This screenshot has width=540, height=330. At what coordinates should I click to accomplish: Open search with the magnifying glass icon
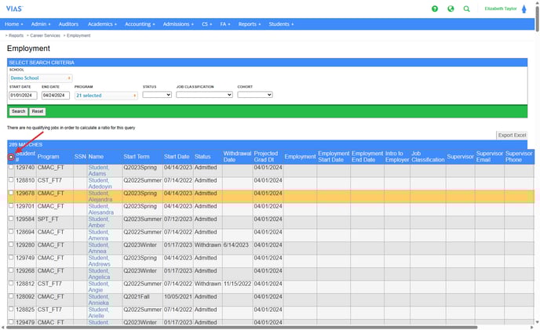click(x=467, y=9)
